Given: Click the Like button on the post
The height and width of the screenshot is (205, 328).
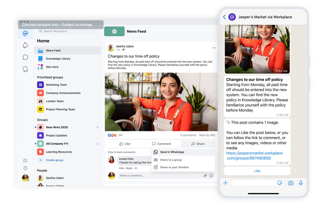Looking at the screenshot, I should pos(125,144).
